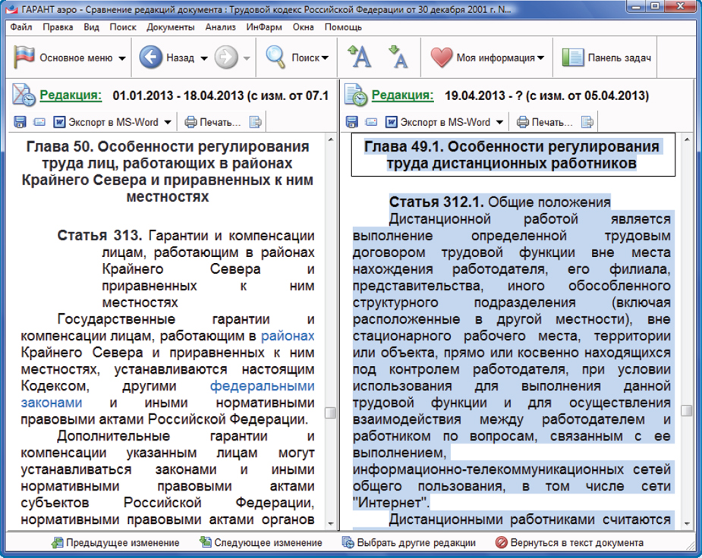Open the Task Panel
Viewport: 702px width, 558px height.
(x=607, y=58)
